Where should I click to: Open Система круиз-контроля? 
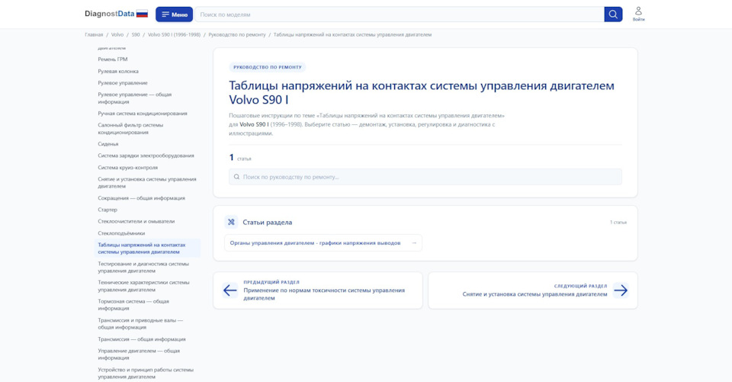(128, 168)
